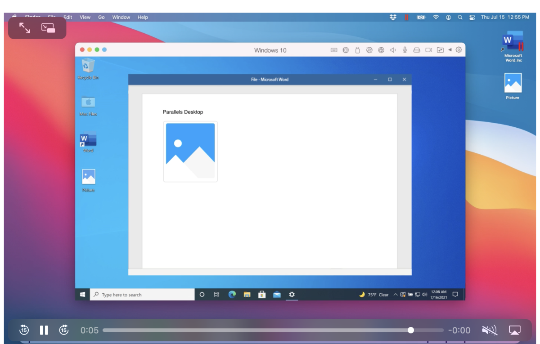Open AirPlay options for video
Viewport: 540px width, 344px height.
coord(515,330)
